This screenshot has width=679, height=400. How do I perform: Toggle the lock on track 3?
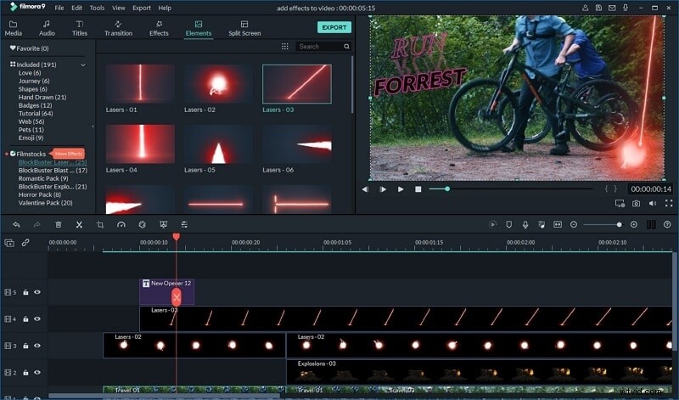coord(25,346)
